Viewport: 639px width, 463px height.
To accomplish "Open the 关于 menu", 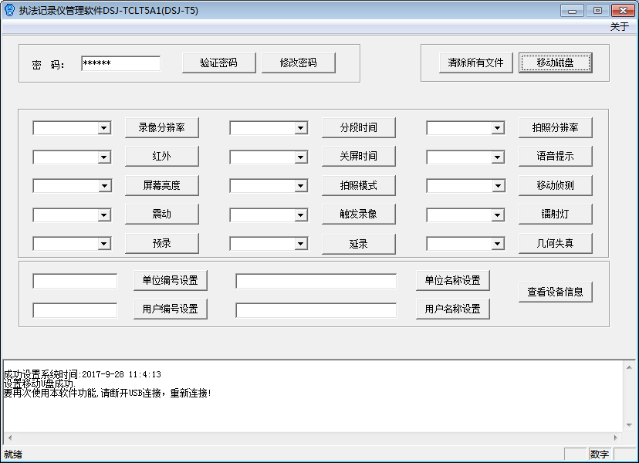I will (x=619, y=27).
